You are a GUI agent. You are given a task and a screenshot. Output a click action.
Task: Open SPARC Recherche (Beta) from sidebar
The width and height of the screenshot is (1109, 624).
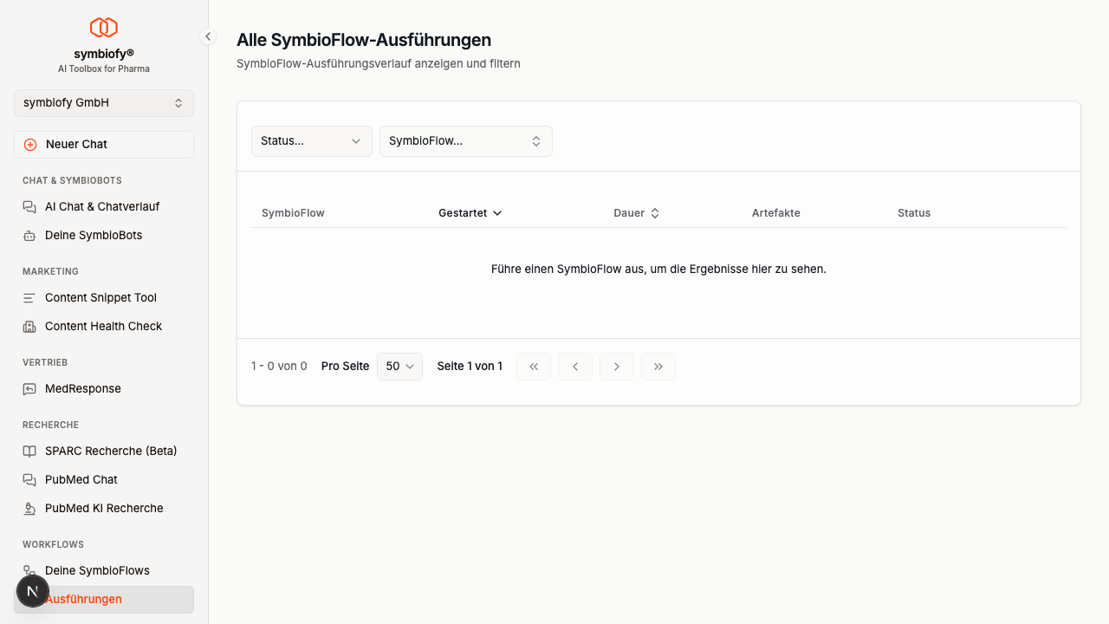111,452
